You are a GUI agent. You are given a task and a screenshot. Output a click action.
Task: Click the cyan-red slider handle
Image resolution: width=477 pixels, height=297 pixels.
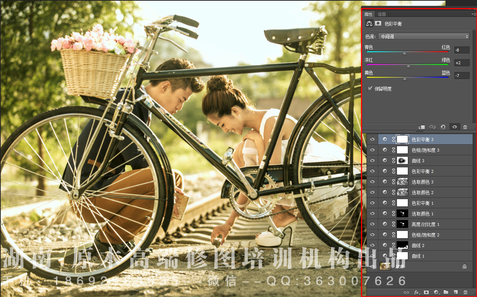tap(404, 53)
